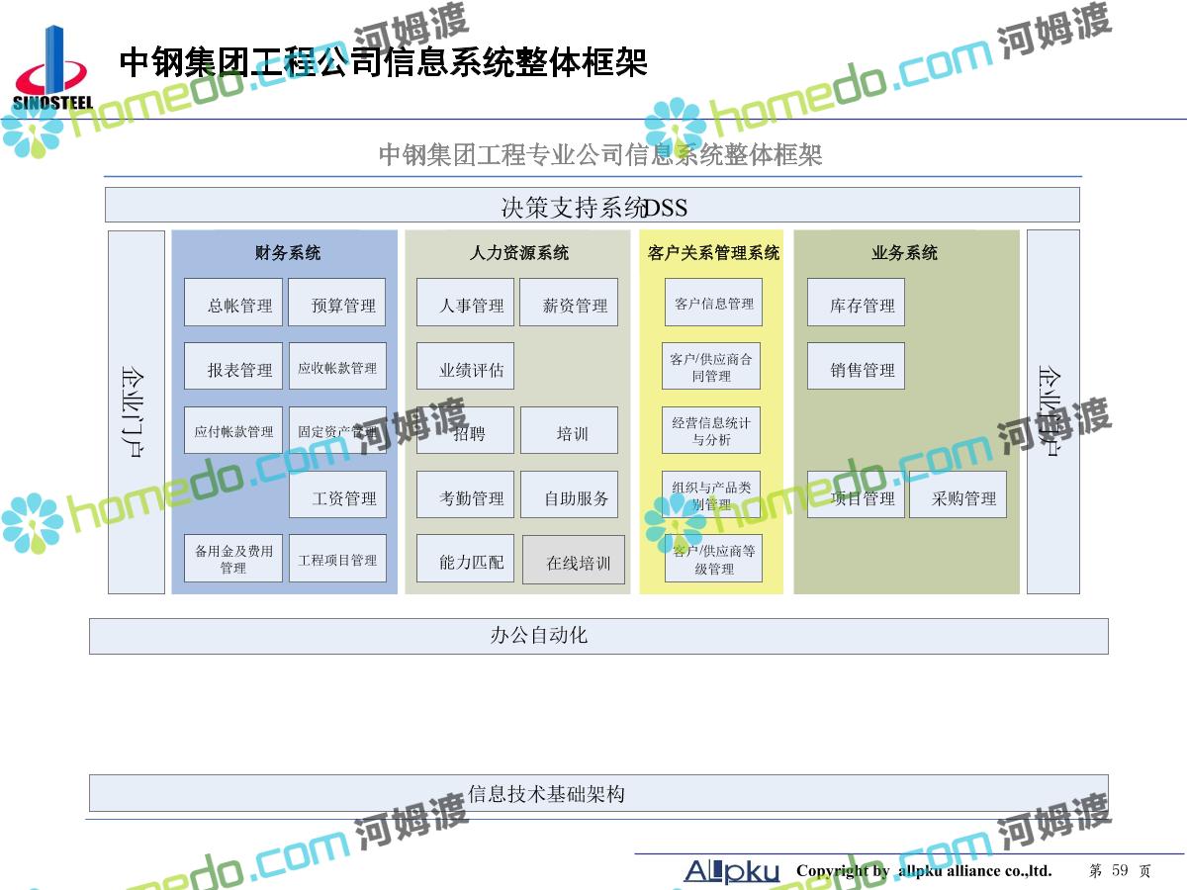Click the 企业门户 column beside 财务系统

(137, 412)
